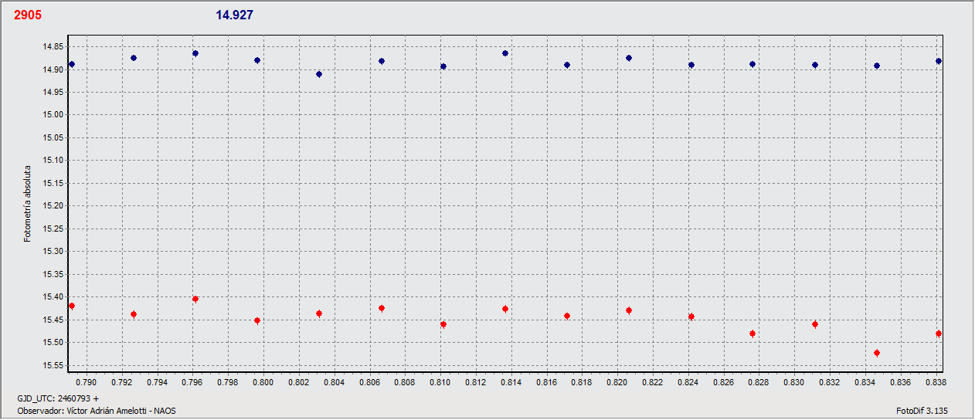975x420 pixels.
Task: Select the red point just before 0.828
Action: [752, 334]
